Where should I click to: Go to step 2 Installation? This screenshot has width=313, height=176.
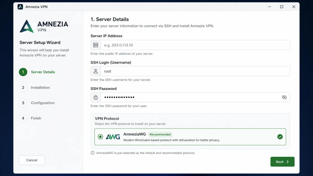(34, 87)
